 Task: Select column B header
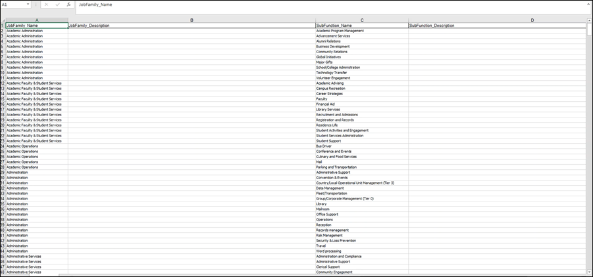[192, 20]
